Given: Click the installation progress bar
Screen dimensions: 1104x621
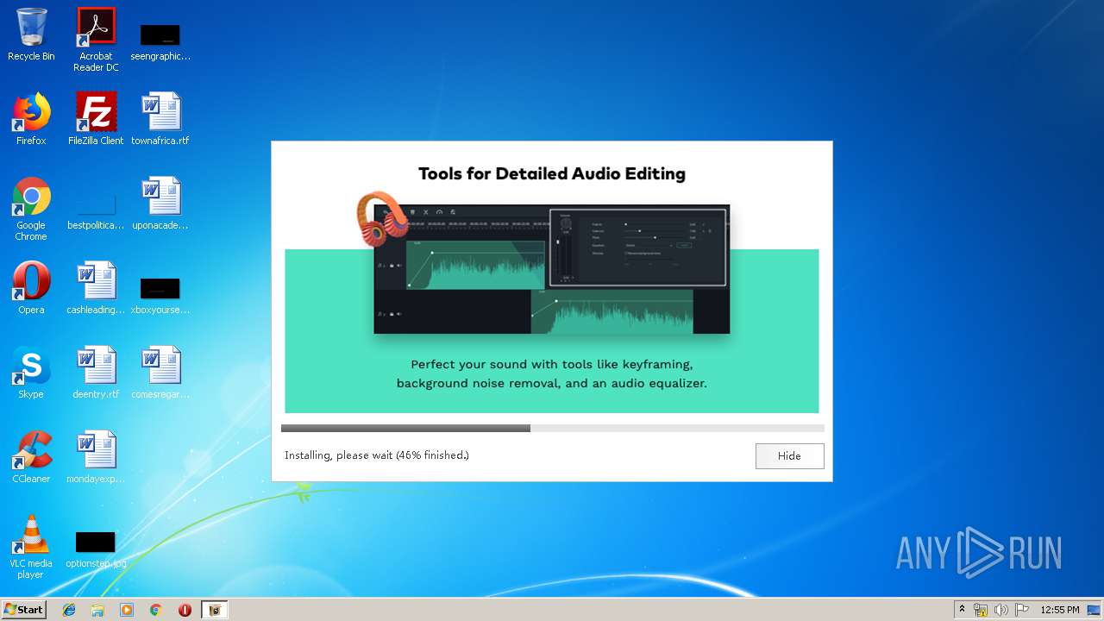Looking at the screenshot, I should point(552,428).
